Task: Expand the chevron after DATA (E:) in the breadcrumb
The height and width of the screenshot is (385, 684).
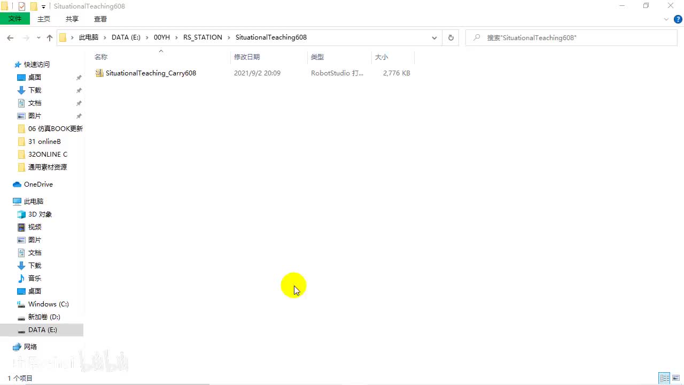Action: (x=147, y=37)
